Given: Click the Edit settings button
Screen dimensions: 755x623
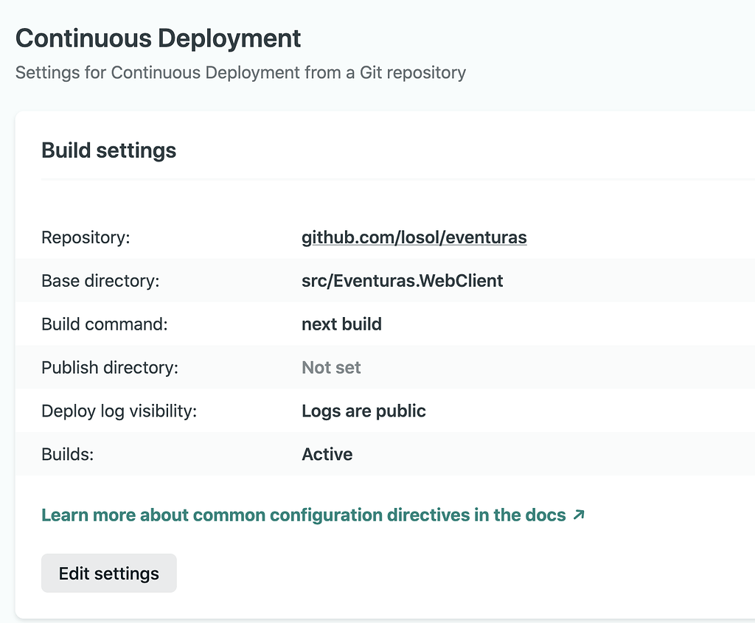Looking at the screenshot, I should click(109, 573).
